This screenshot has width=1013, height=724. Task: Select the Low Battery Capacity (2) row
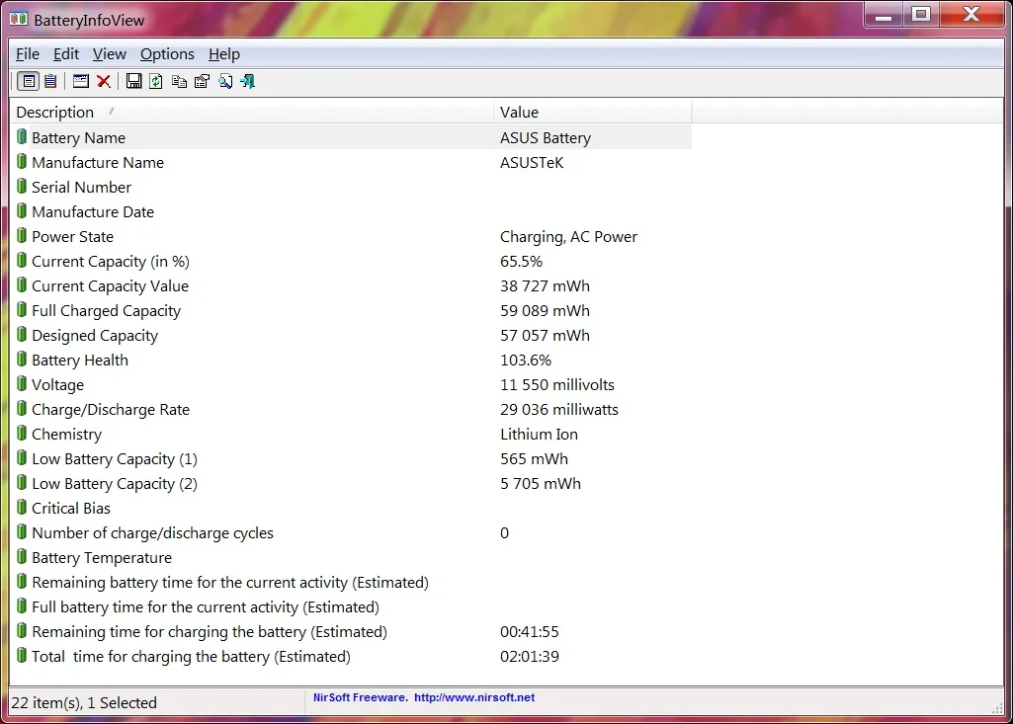[x=352, y=484]
